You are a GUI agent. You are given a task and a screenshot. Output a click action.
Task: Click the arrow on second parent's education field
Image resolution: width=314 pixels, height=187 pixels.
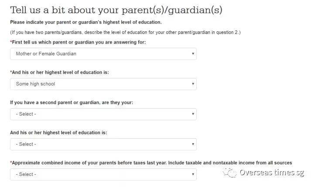tap(193, 144)
